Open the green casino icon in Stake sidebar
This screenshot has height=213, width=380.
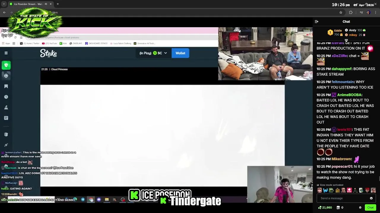[6, 65]
